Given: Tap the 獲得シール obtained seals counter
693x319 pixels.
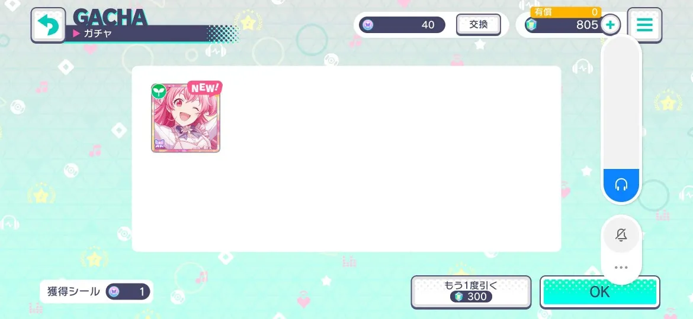Looking at the screenshot, I should point(97,292).
